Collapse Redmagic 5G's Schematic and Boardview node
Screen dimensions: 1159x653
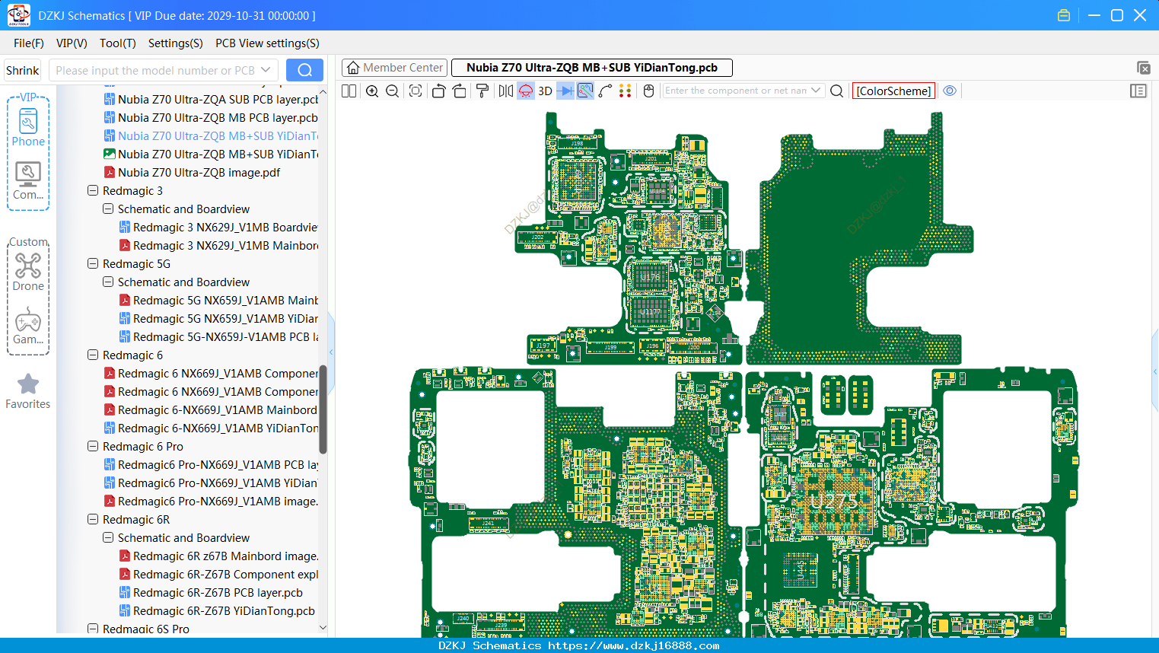pyautogui.click(x=108, y=282)
